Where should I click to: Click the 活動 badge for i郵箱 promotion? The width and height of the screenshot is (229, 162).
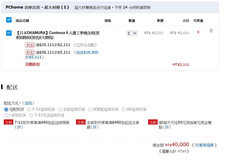pyautogui.click(x=153, y=122)
